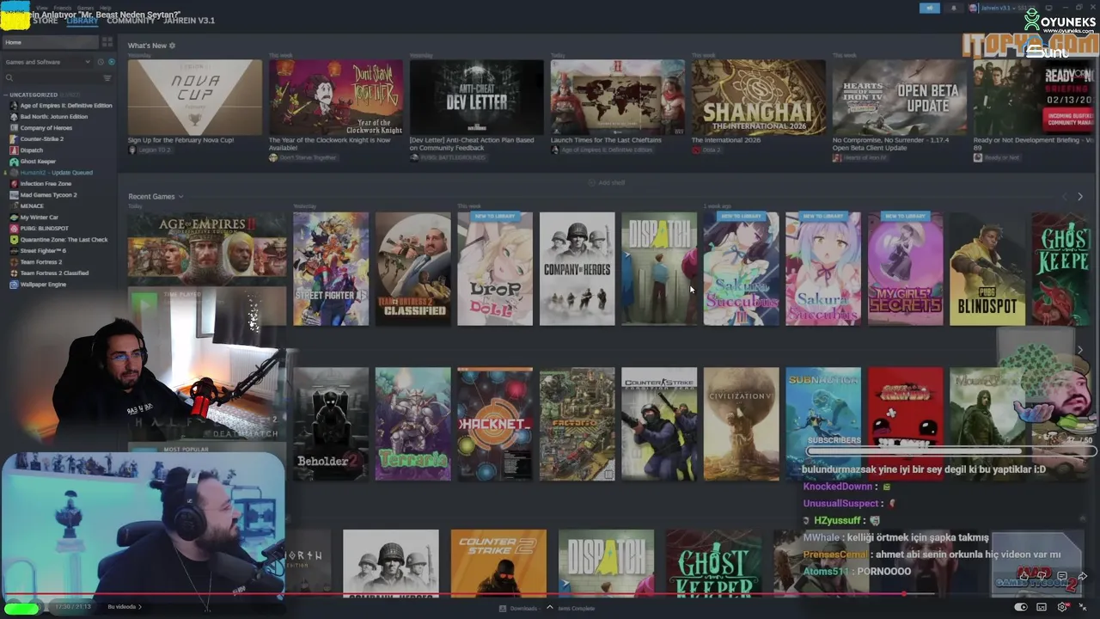
Task: Open the video player settings gear
Action: coord(1063,607)
